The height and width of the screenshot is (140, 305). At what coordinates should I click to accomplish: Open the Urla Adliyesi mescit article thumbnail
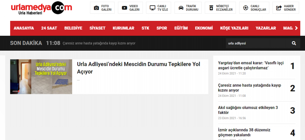[41, 77]
